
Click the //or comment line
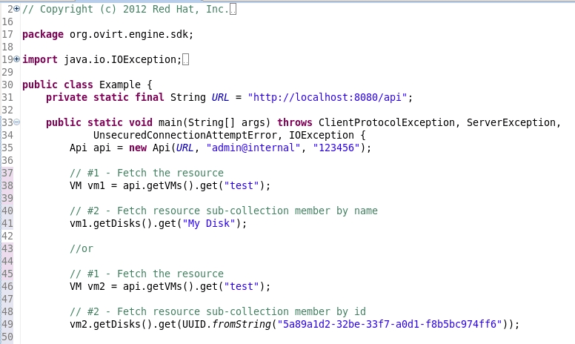[x=82, y=248]
